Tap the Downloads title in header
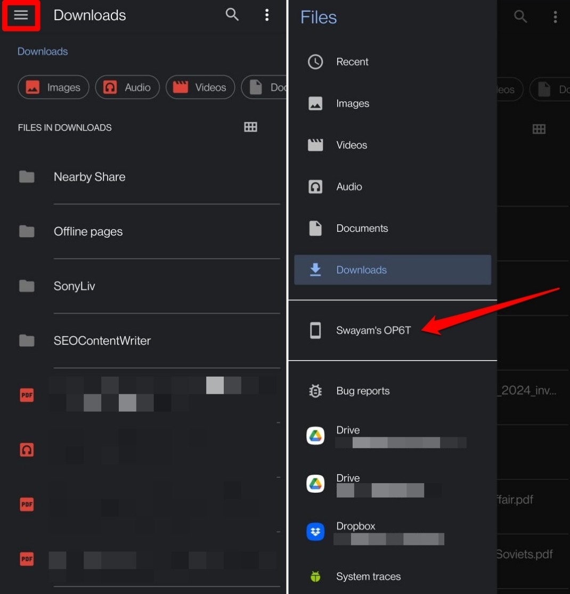The height and width of the screenshot is (594, 570). point(89,15)
